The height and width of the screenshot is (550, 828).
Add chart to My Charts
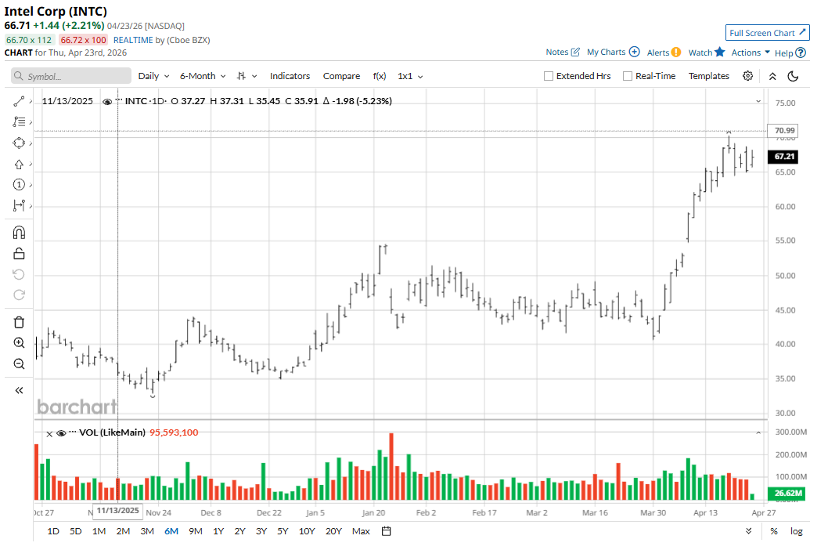[x=635, y=52]
